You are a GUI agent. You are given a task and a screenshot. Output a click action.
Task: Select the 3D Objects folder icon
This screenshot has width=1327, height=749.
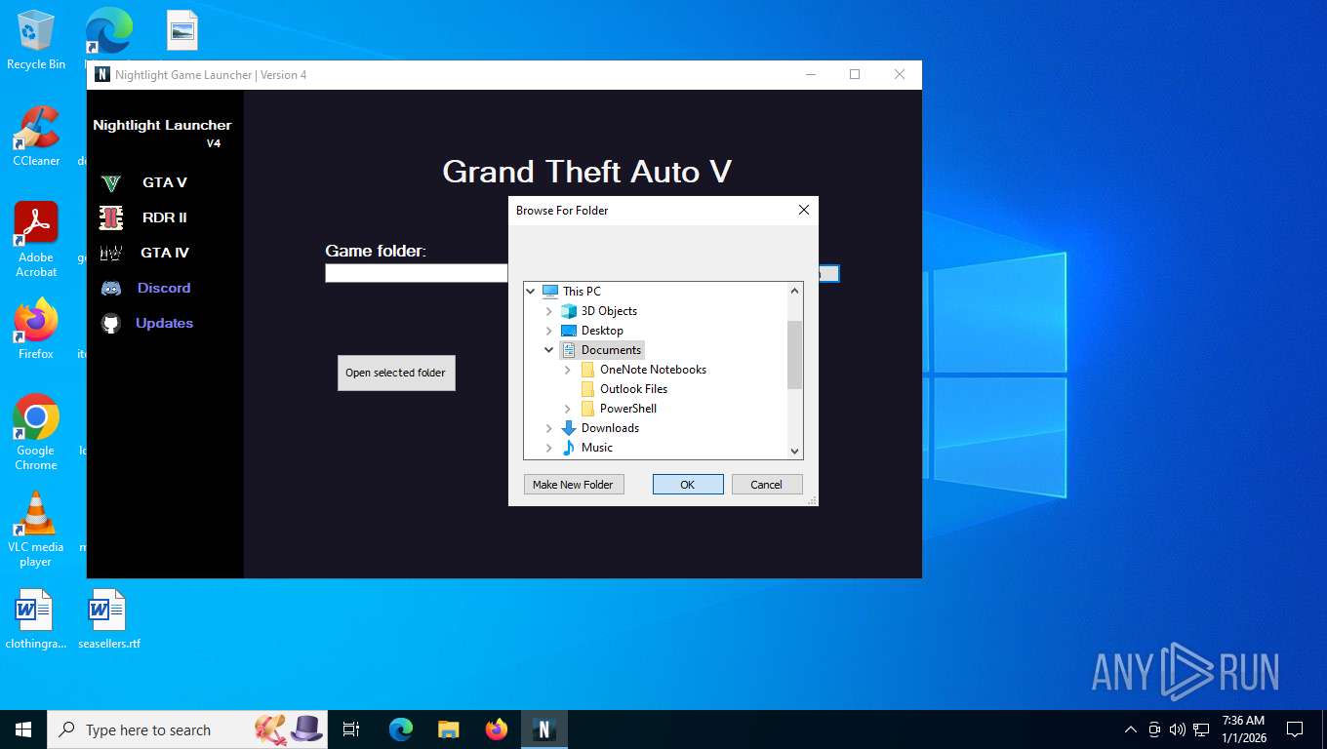pyautogui.click(x=569, y=311)
